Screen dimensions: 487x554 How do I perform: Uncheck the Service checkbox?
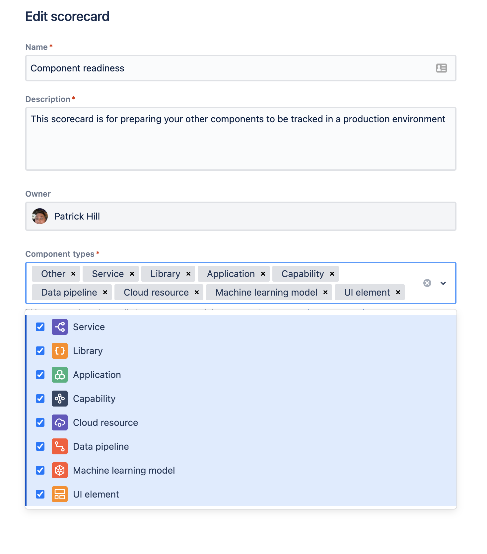[40, 327]
